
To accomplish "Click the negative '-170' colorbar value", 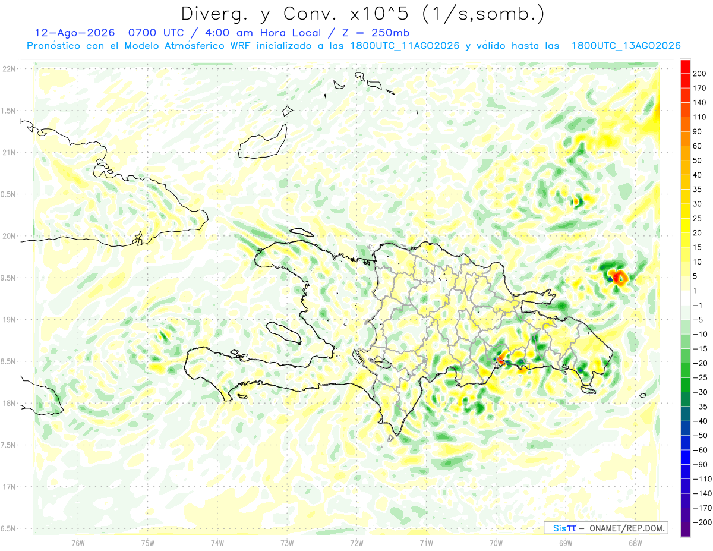I will coord(702,508).
